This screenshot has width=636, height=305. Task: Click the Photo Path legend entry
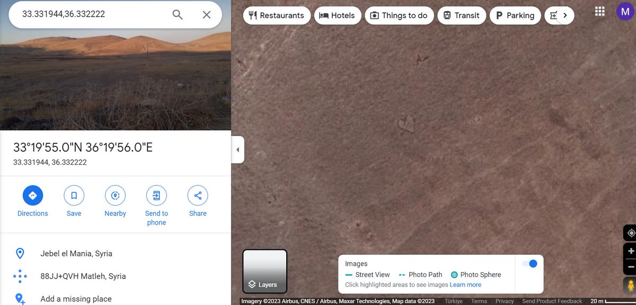point(420,275)
